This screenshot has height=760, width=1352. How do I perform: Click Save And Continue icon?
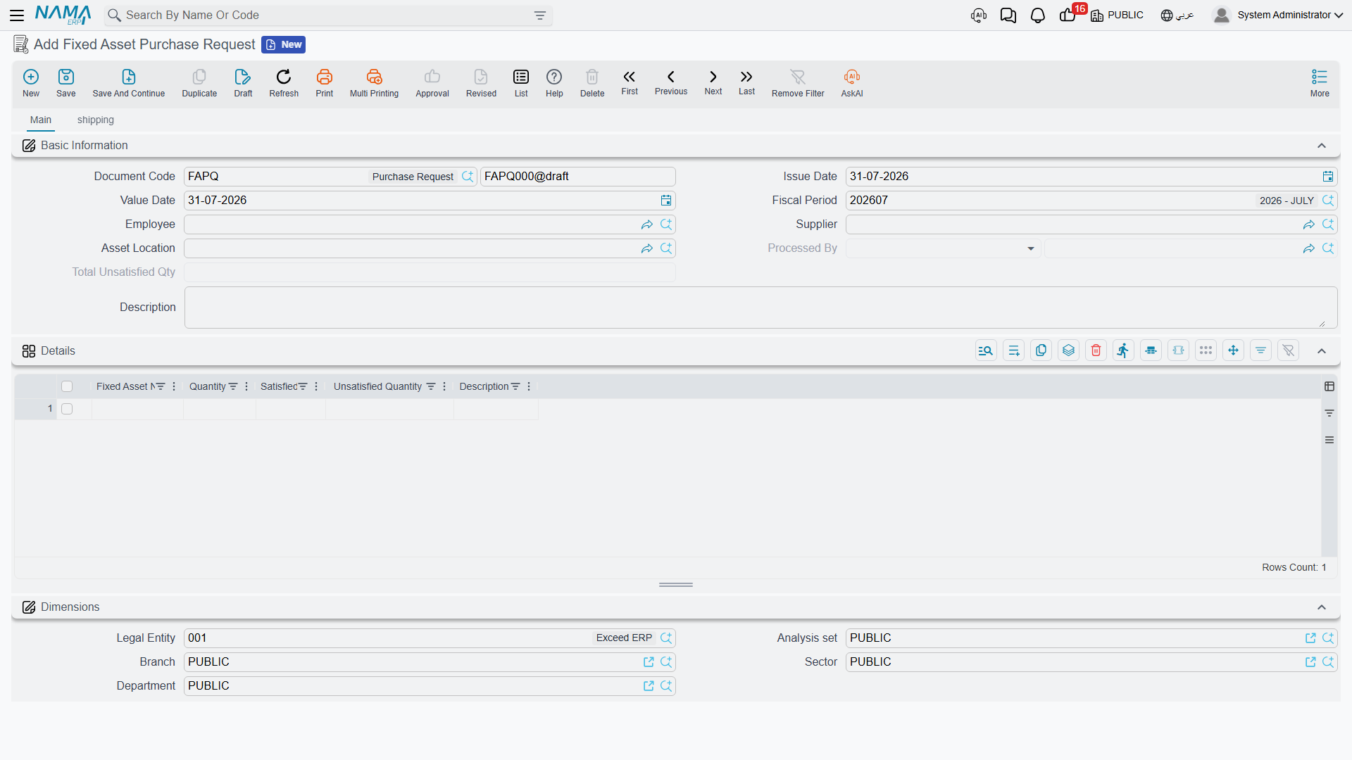coord(129,82)
